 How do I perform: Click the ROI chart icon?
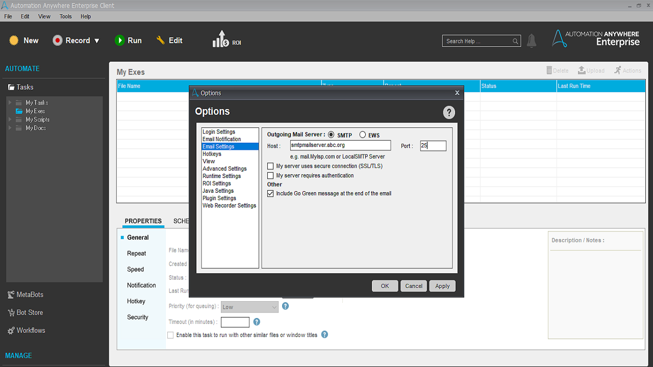click(x=221, y=39)
